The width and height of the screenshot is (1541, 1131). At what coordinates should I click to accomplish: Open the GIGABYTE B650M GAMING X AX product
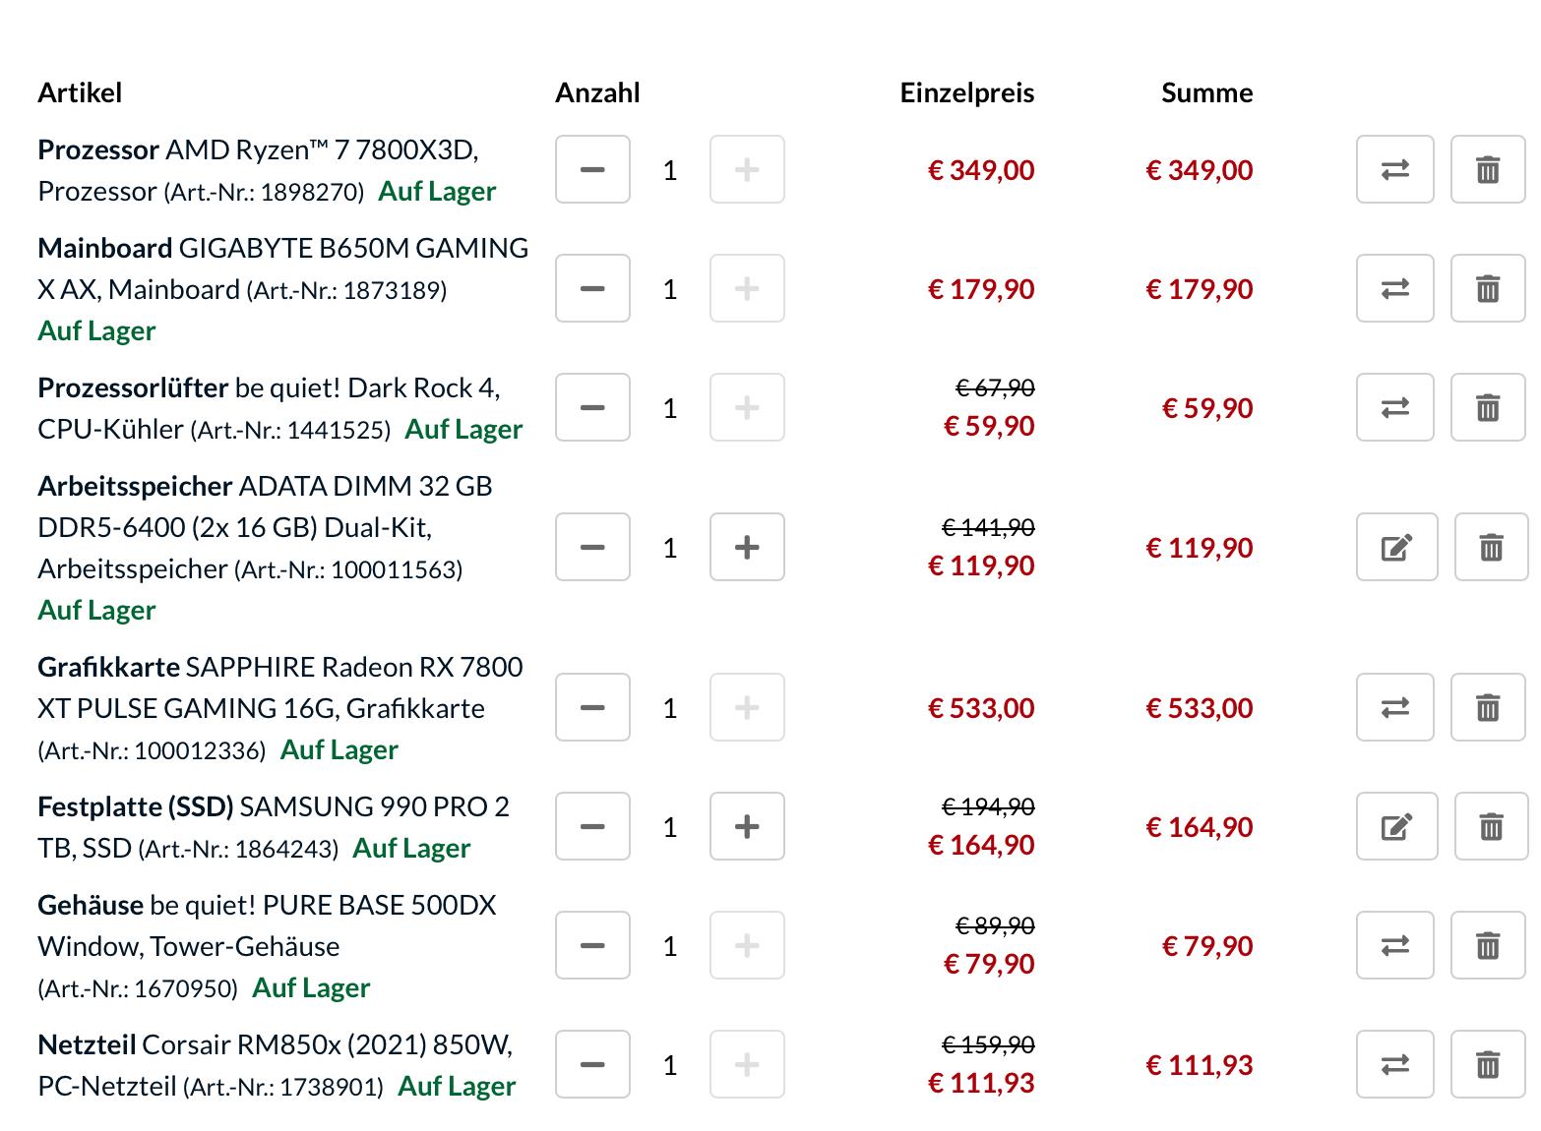click(x=352, y=249)
